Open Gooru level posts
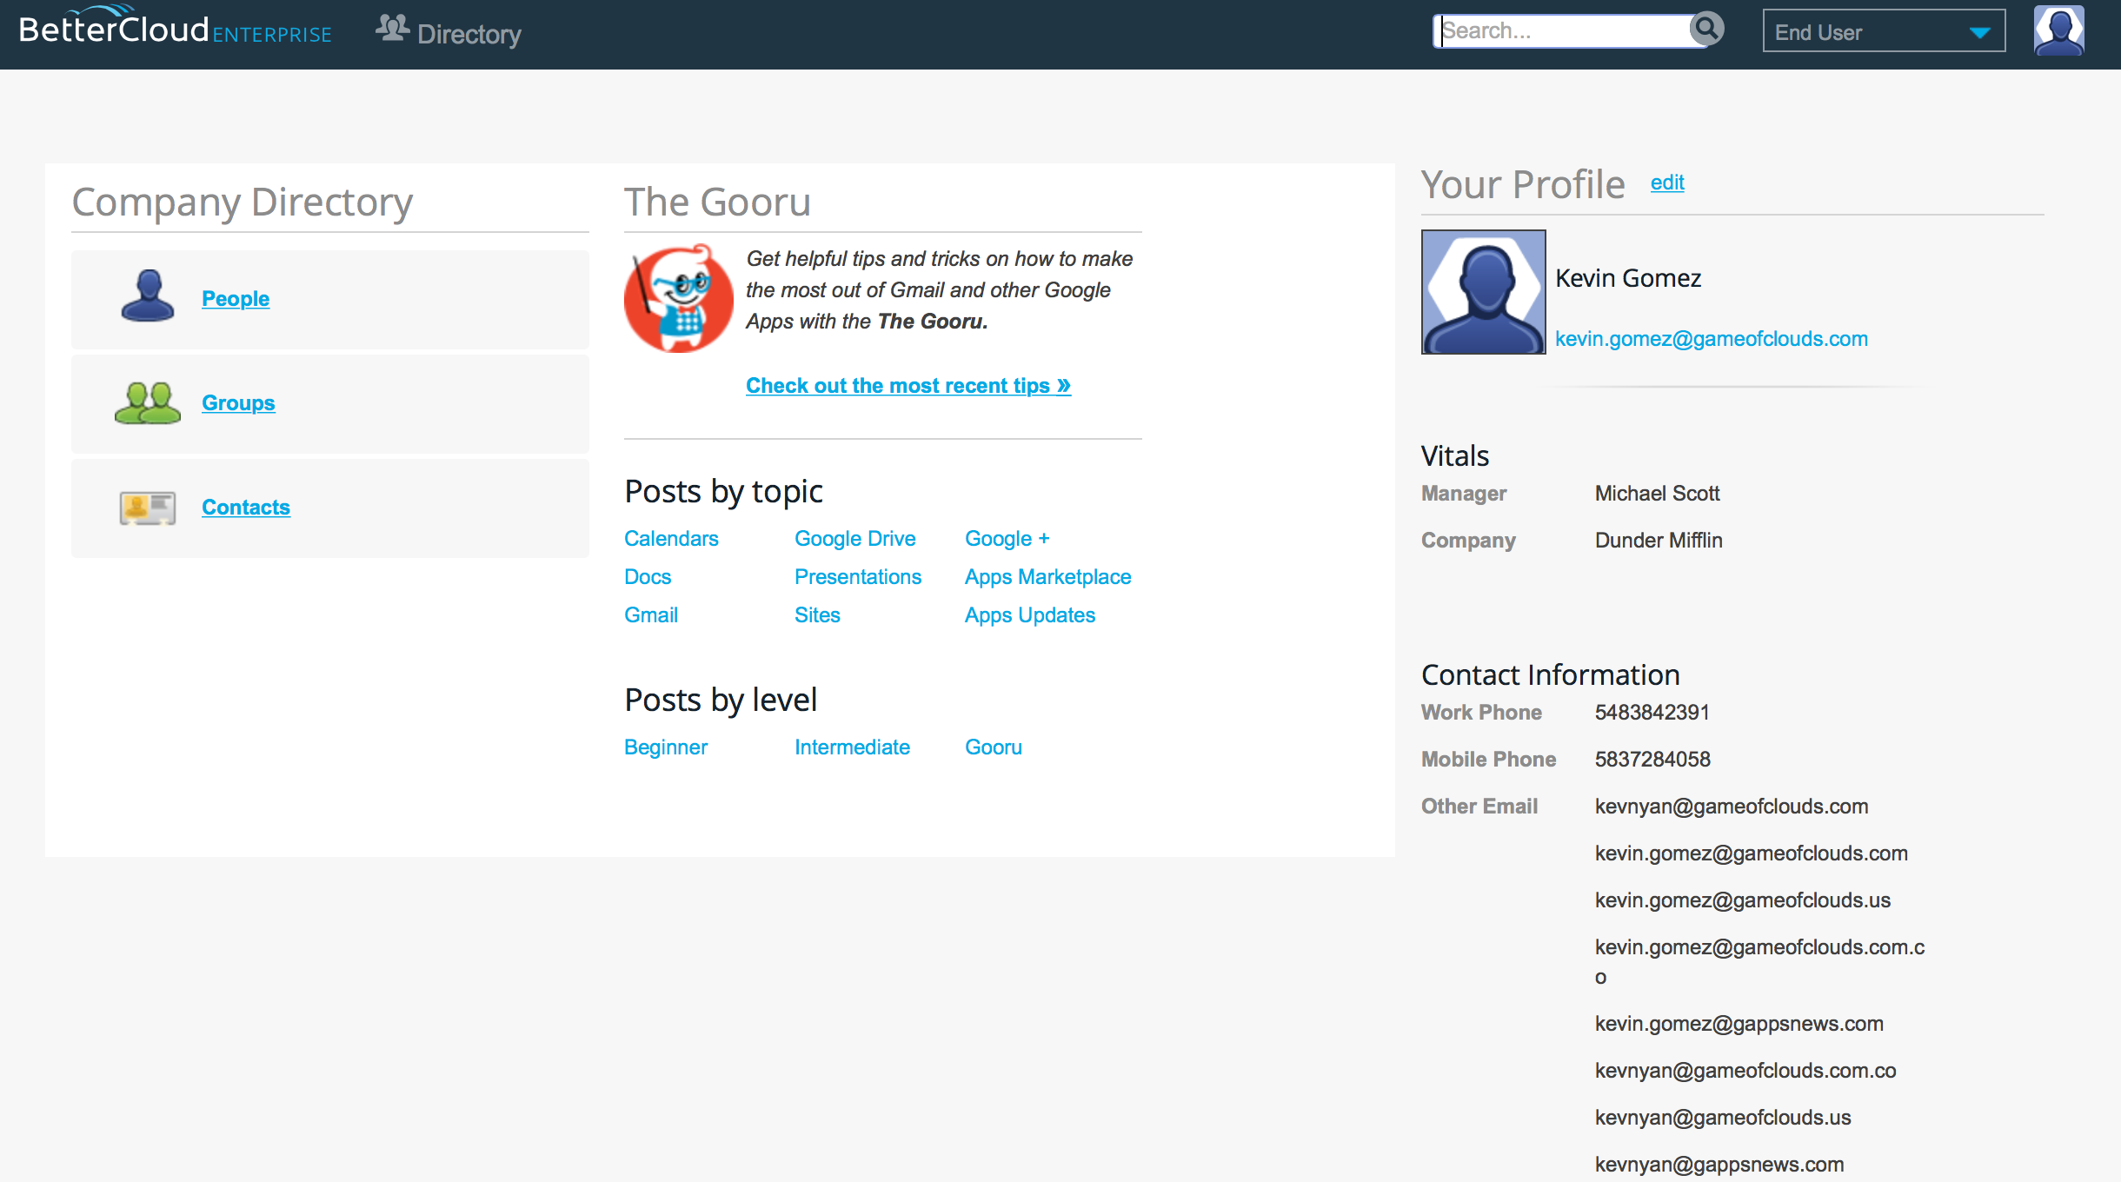 [x=994, y=747]
